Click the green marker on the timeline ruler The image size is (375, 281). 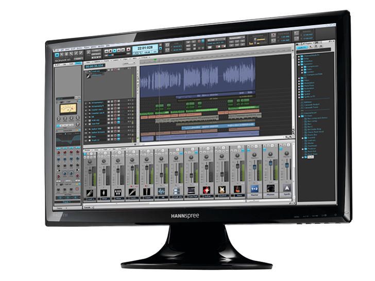tap(155, 59)
